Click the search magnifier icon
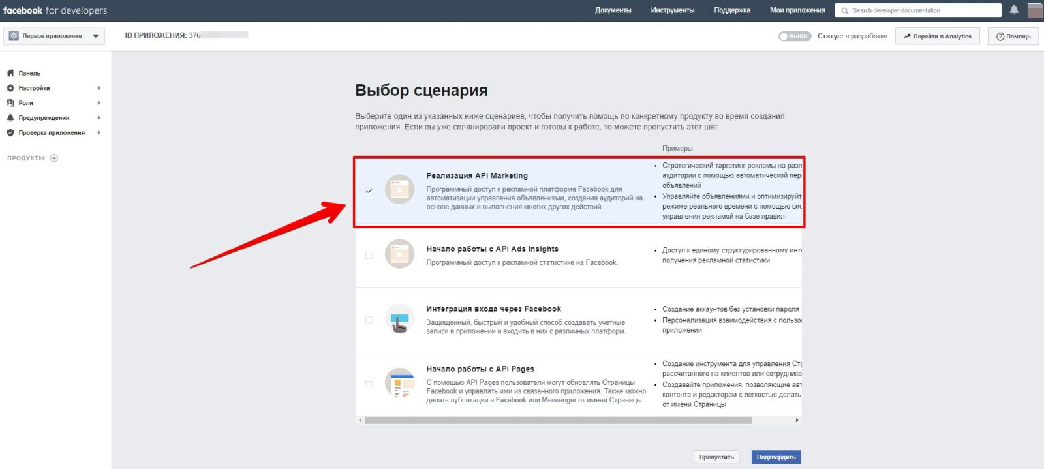Image resolution: width=1044 pixels, height=469 pixels. coord(845,10)
